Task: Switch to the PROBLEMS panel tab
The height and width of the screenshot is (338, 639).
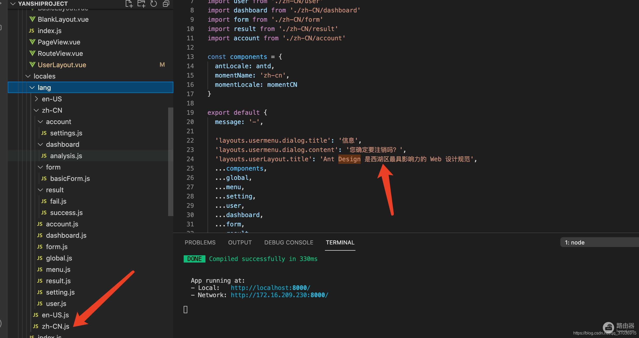Action: (200, 242)
